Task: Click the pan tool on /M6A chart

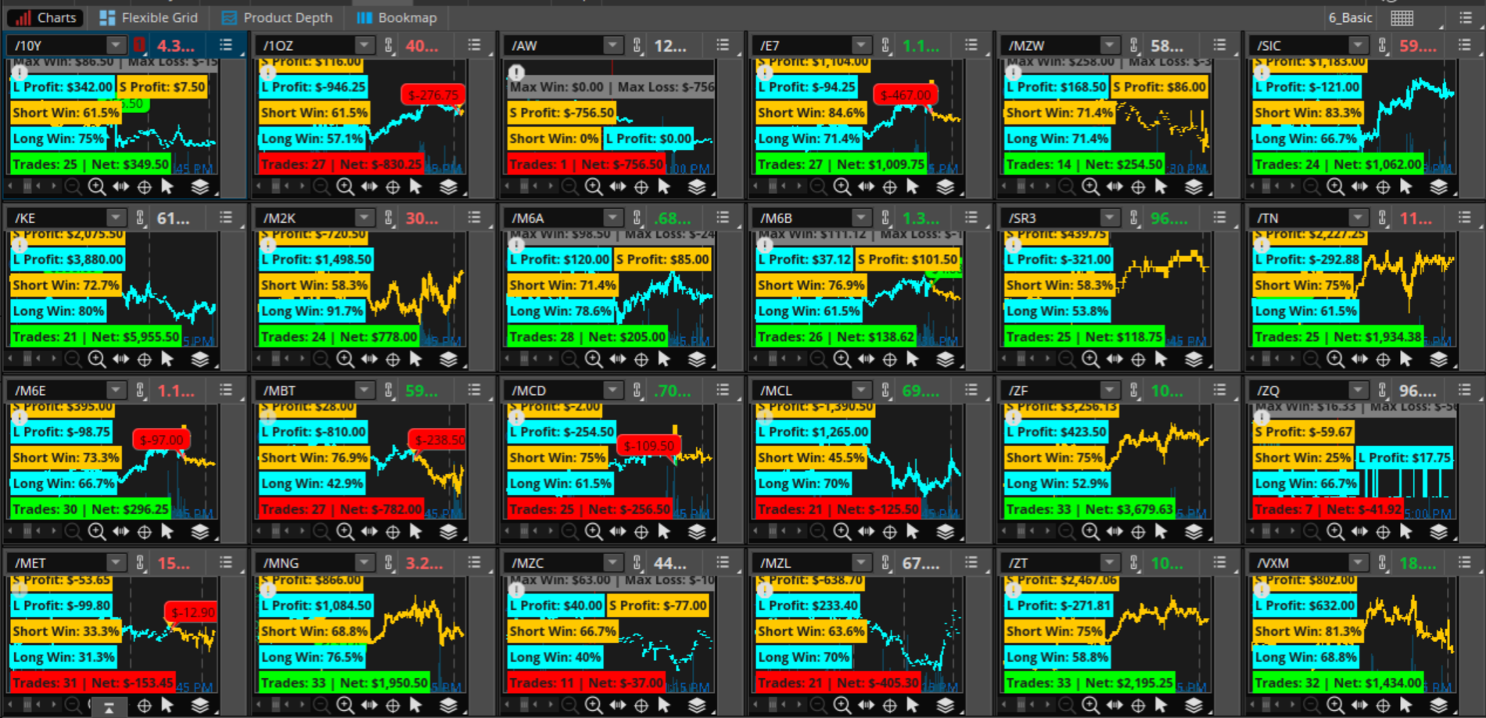Action: (618, 359)
